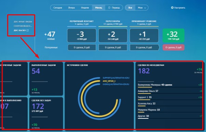The height and width of the screenshot is (132, 206).
Task: Open the Мои dropdown filter
Action: pos(142,8)
